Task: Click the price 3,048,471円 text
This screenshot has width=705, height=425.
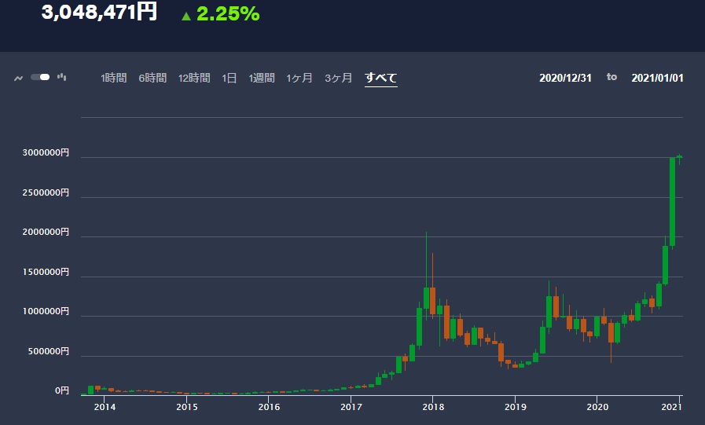Action: (x=99, y=12)
